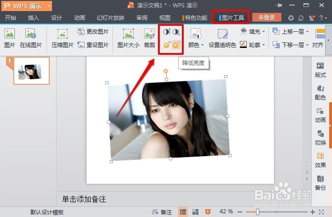Expand the 上移一层 dropdown arrow
Image resolution: width=332 pixels, height=217 pixels.
(307, 32)
